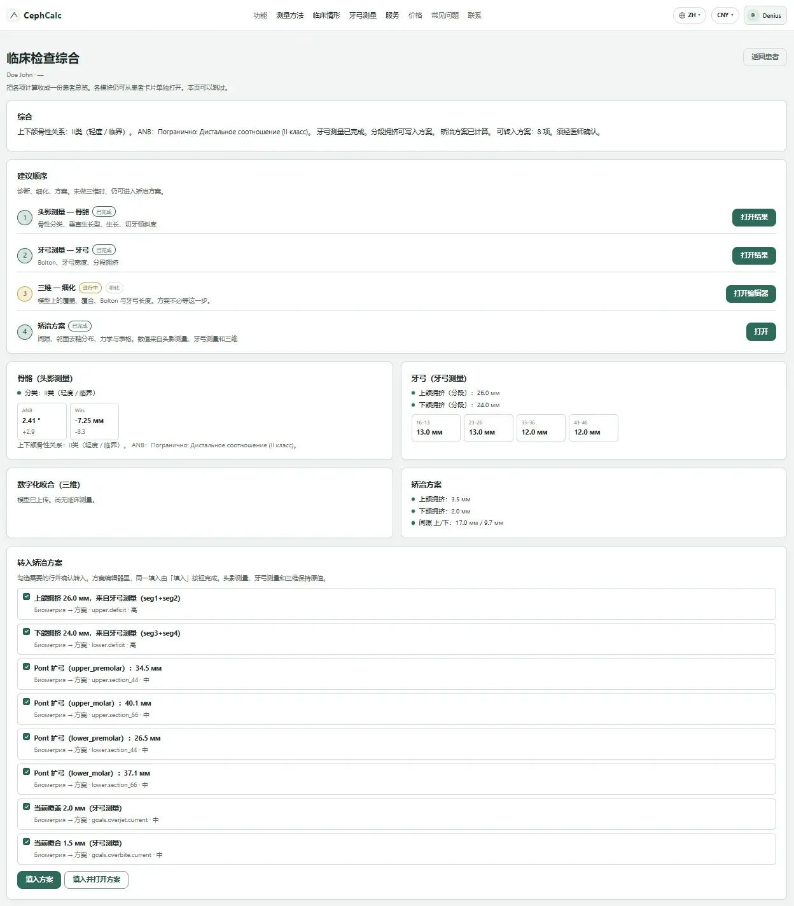Click the 填入方案 button
Screen dimensions: 794x906
[x=39, y=880]
